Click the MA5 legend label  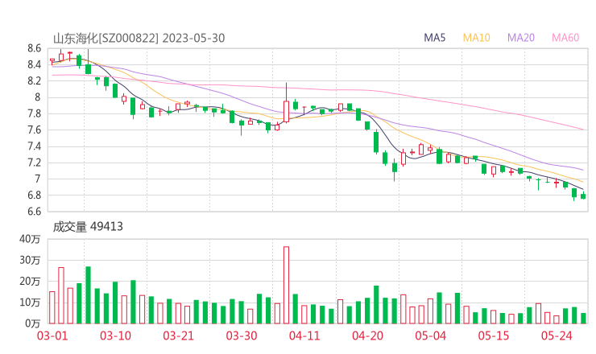pos(434,38)
